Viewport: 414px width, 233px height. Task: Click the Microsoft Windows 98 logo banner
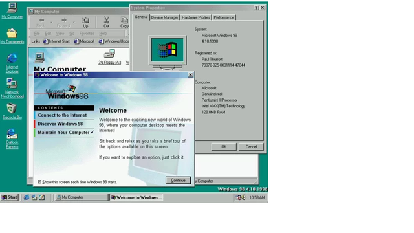67,93
